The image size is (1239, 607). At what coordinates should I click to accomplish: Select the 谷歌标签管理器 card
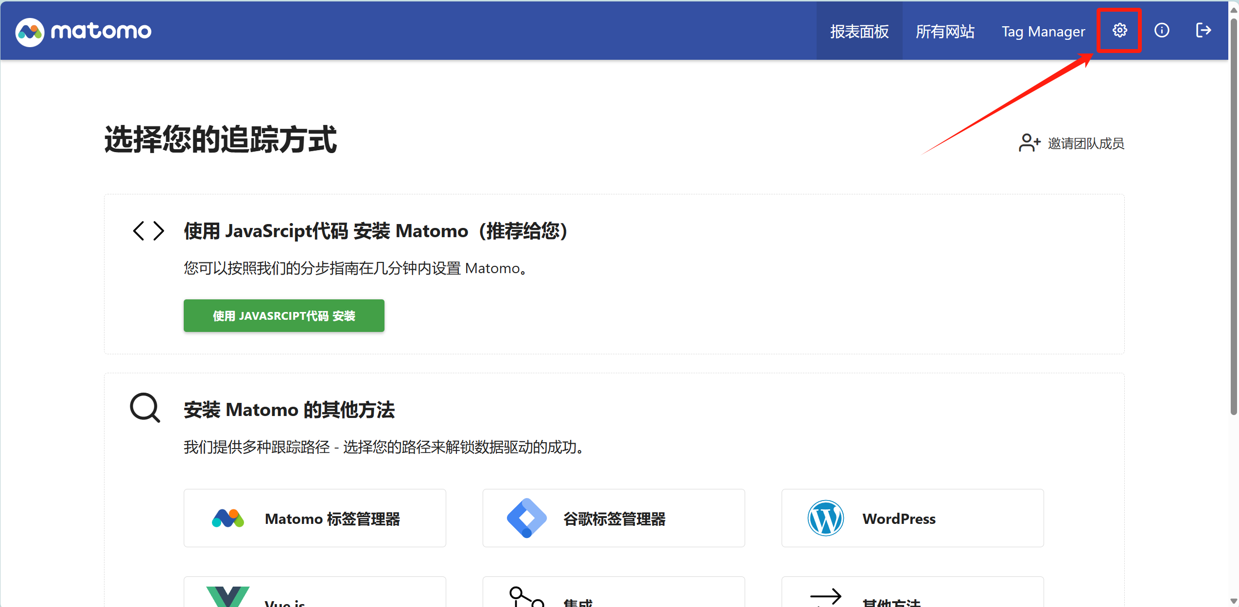click(613, 518)
